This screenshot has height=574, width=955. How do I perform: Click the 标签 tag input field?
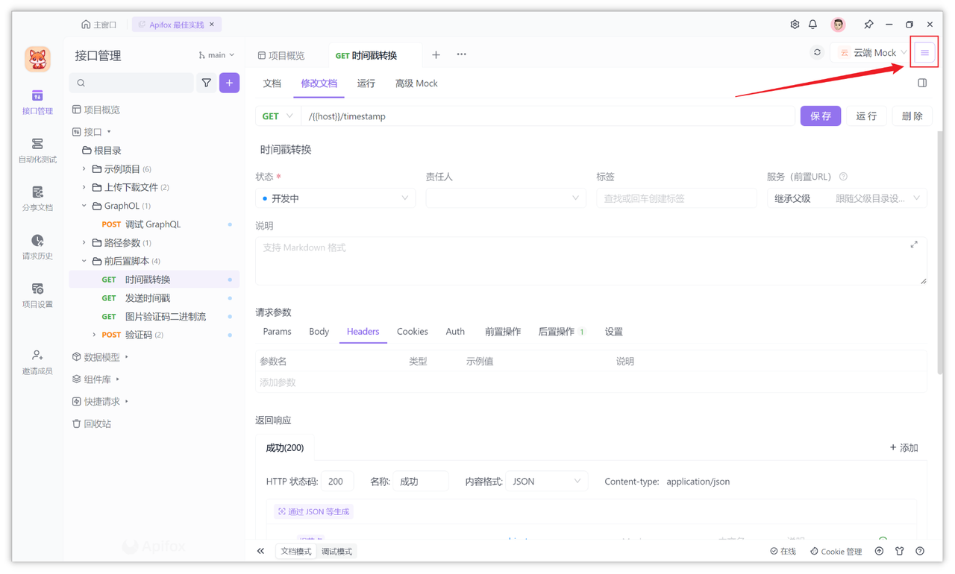[676, 198]
